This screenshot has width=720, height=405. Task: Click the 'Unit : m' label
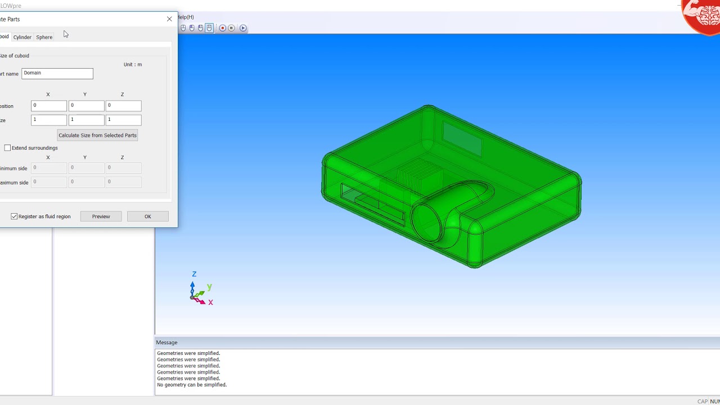coord(133,65)
